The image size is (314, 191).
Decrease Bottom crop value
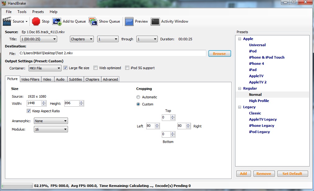click(x=173, y=135)
